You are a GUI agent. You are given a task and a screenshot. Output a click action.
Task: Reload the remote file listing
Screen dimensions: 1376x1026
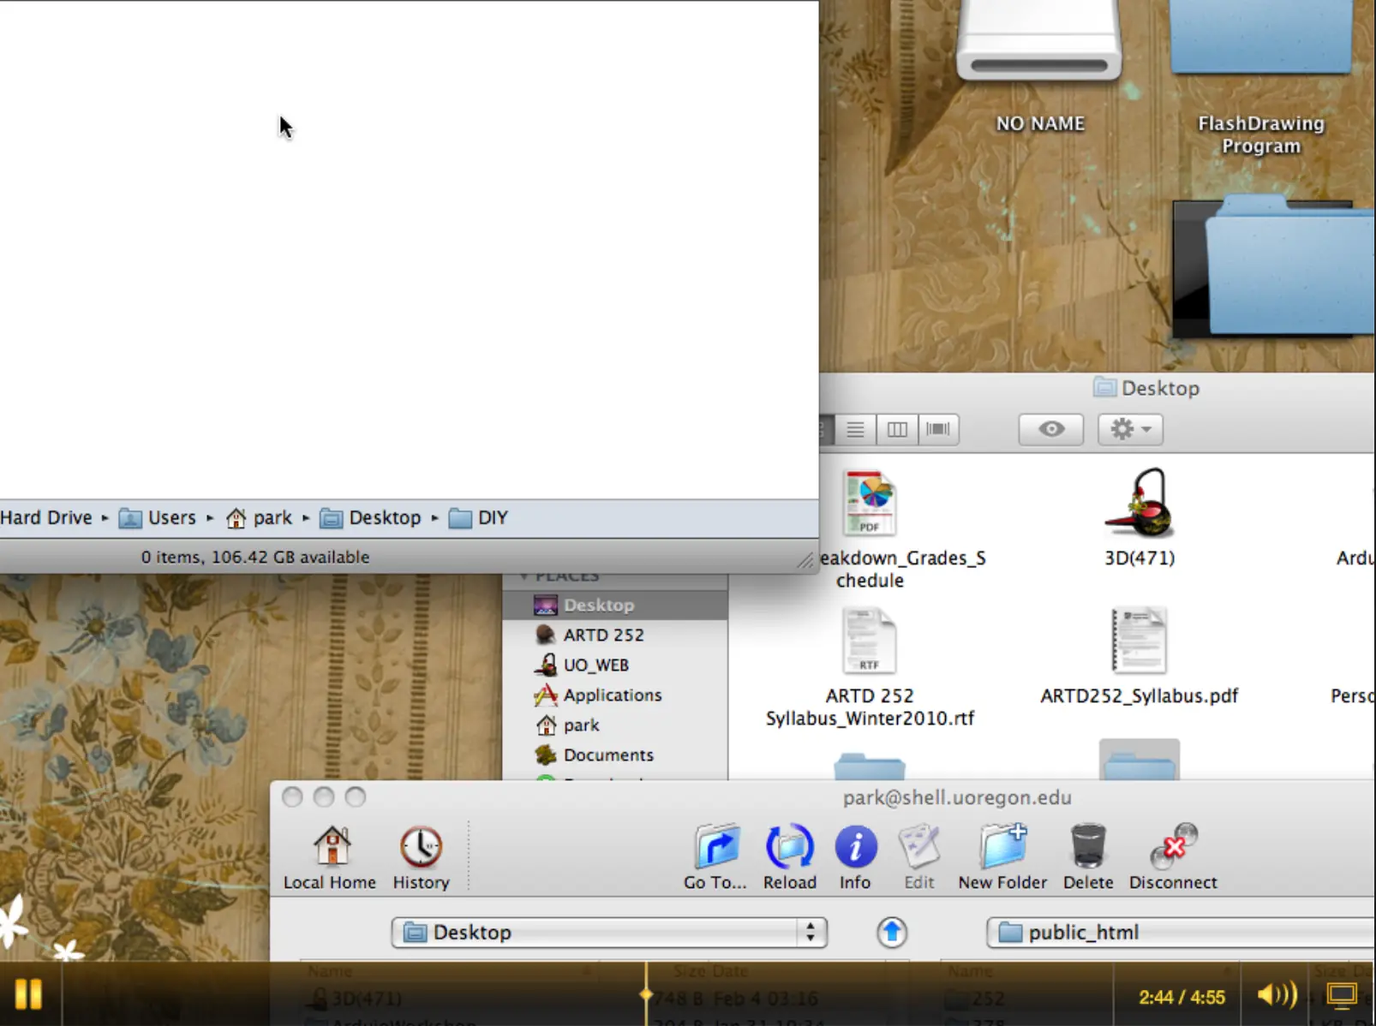[789, 845]
